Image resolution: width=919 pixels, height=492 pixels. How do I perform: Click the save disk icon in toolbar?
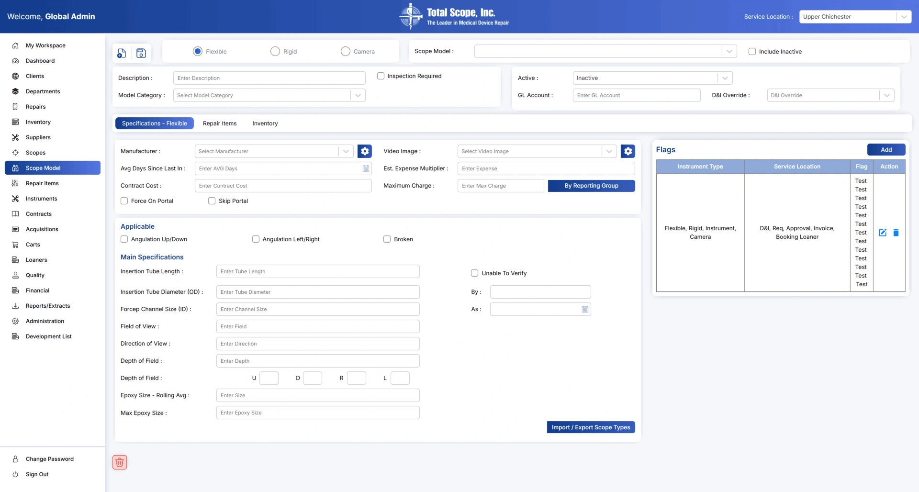pos(141,53)
